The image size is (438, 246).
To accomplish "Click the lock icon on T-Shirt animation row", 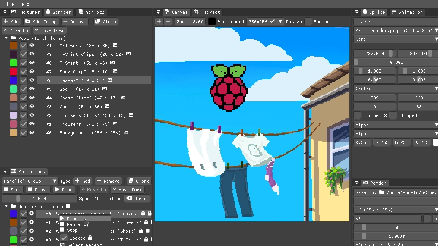I will (146, 240).
